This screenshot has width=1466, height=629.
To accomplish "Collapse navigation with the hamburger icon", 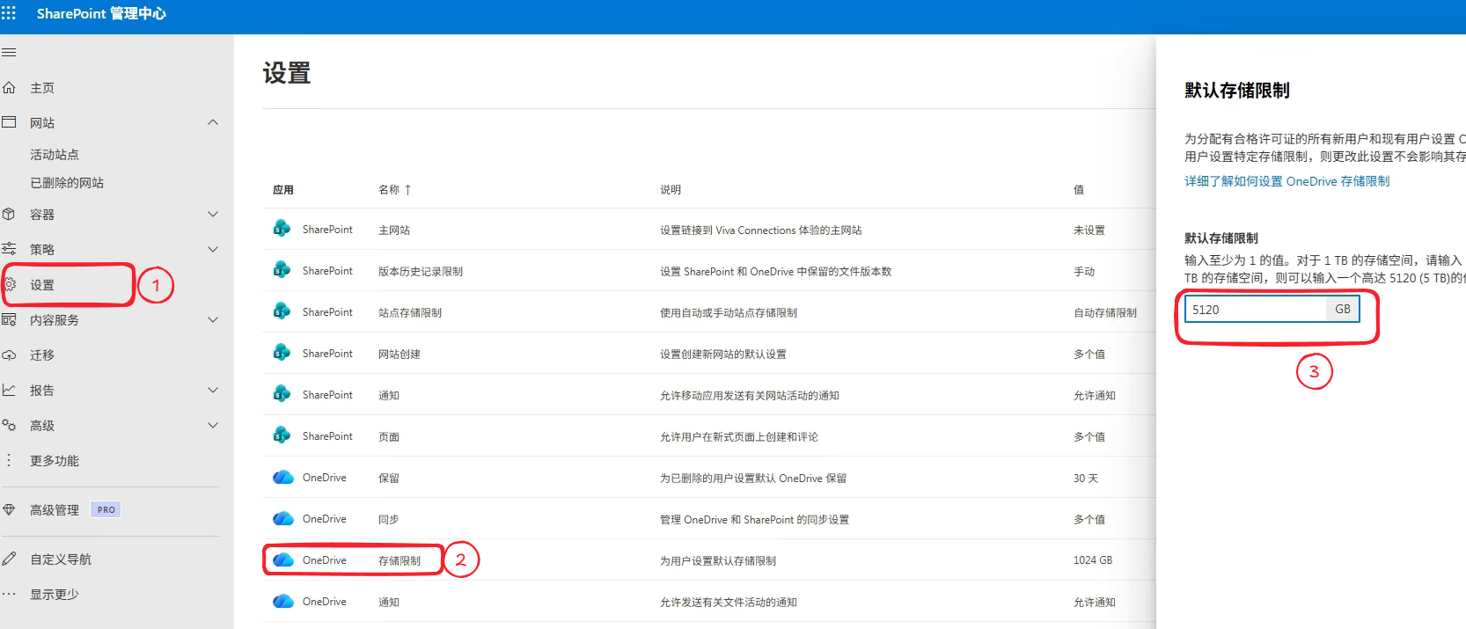I will coord(9,53).
